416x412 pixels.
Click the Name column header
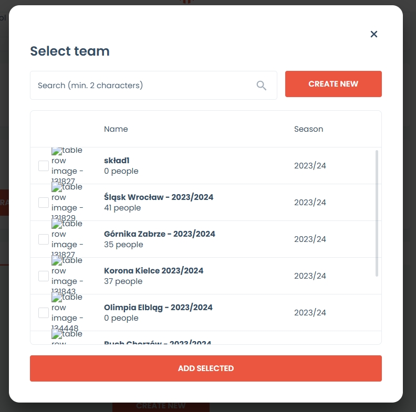pos(116,129)
